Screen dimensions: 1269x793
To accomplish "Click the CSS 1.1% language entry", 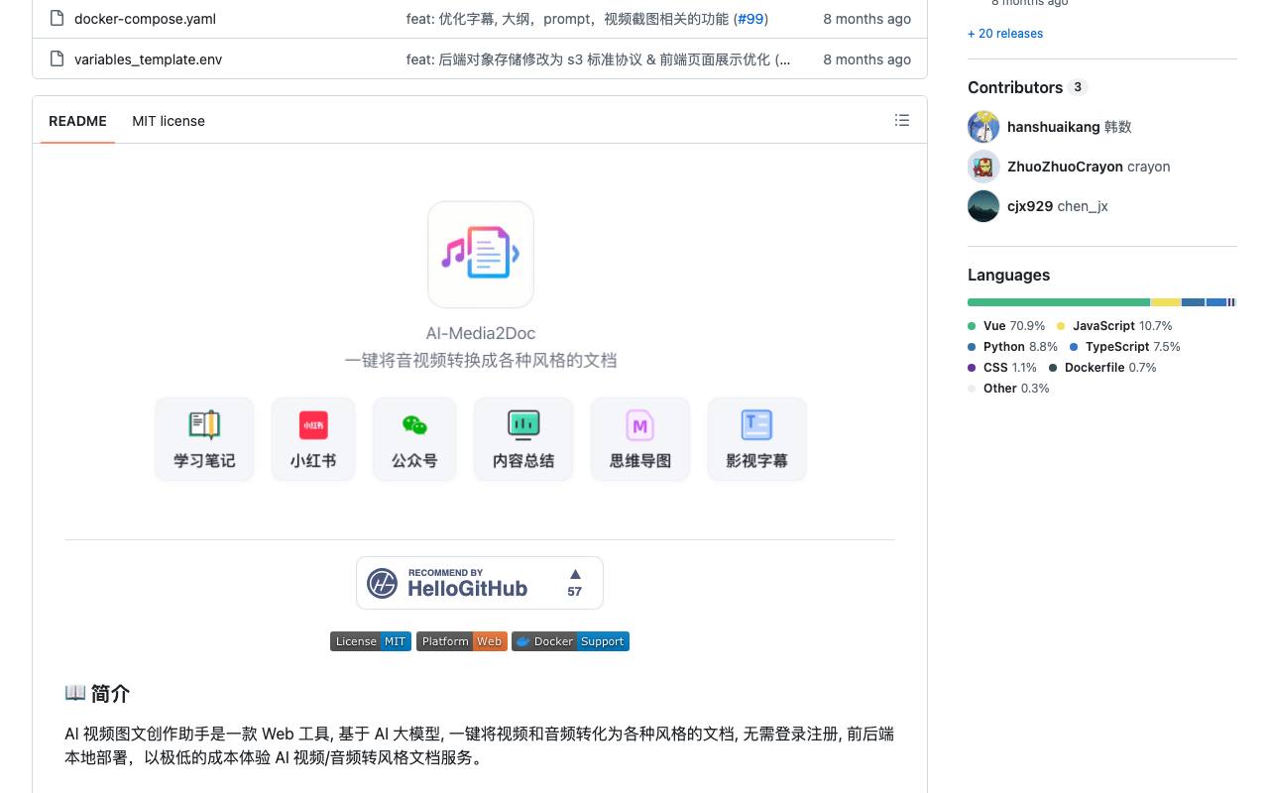I will [x=1002, y=368].
